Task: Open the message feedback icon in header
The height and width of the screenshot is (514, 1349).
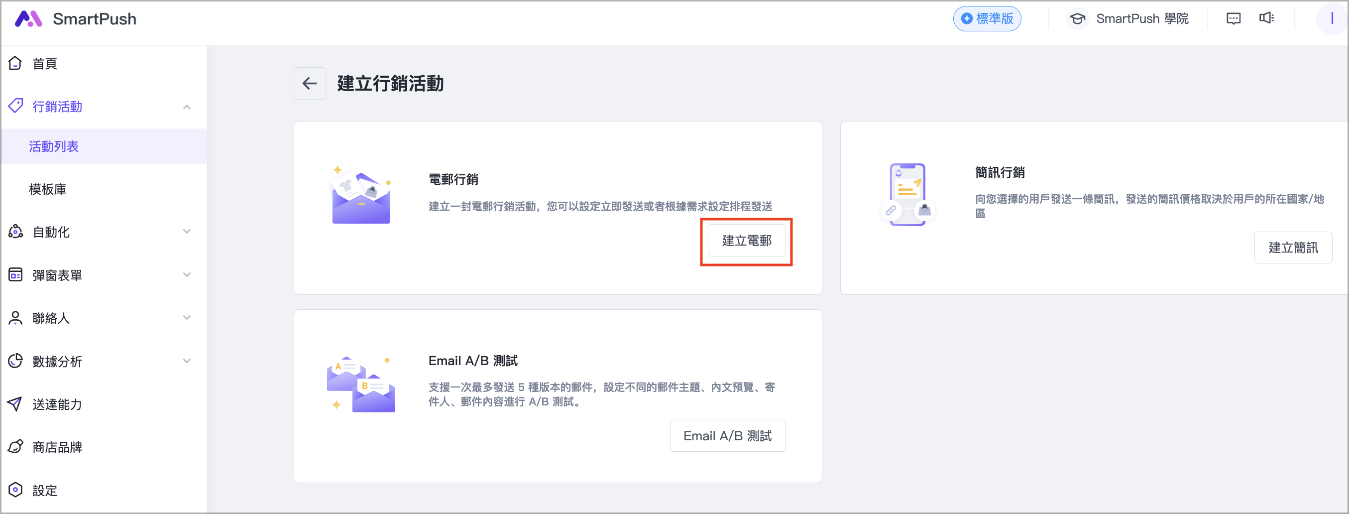Action: (x=1234, y=19)
